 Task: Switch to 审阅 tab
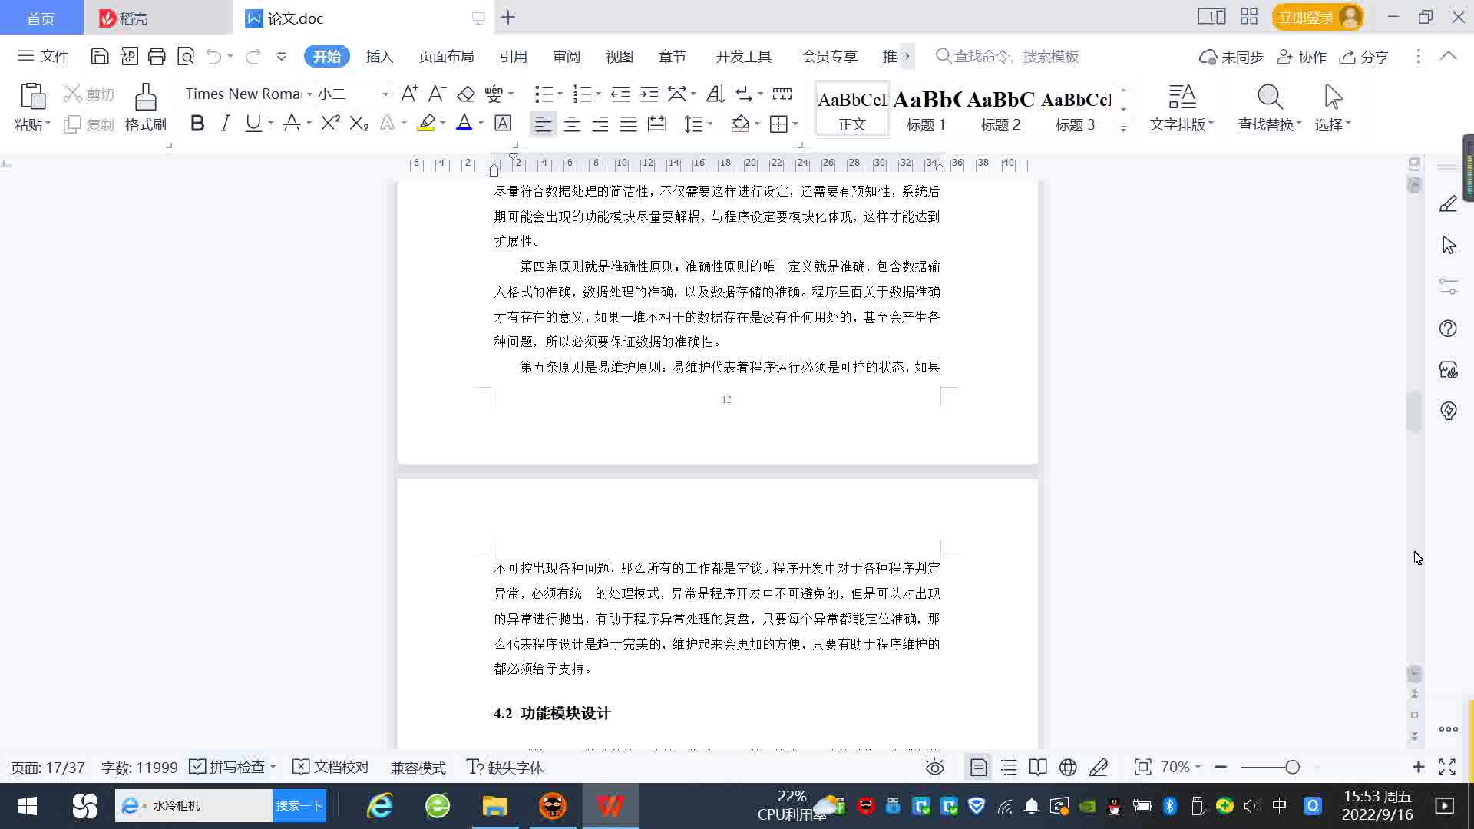pos(567,56)
